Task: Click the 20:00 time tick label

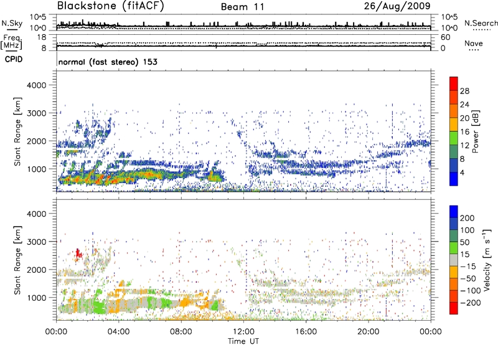Action: tap(369, 332)
